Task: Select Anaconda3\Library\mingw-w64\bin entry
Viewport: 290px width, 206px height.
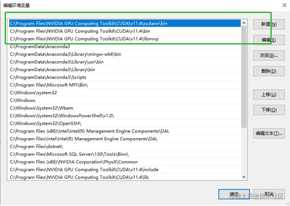Action: pos(125,54)
